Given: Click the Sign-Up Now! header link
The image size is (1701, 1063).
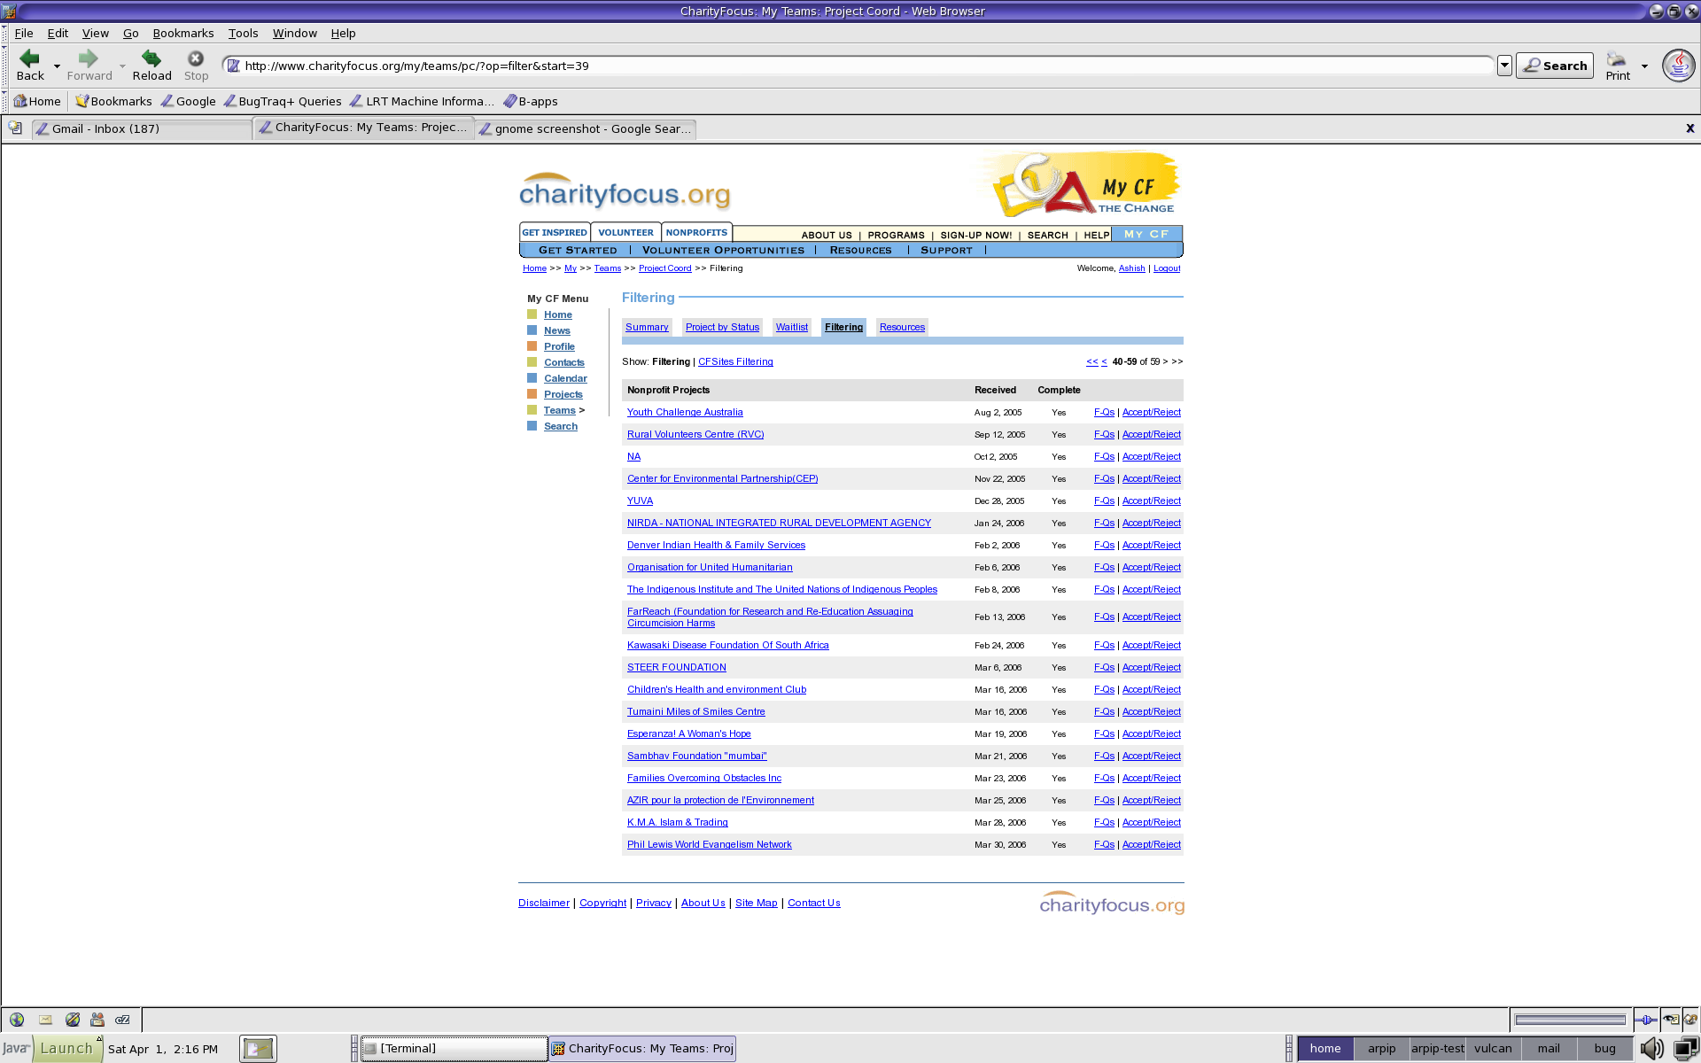Looking at the screenshot, I should tap(975, 235).
